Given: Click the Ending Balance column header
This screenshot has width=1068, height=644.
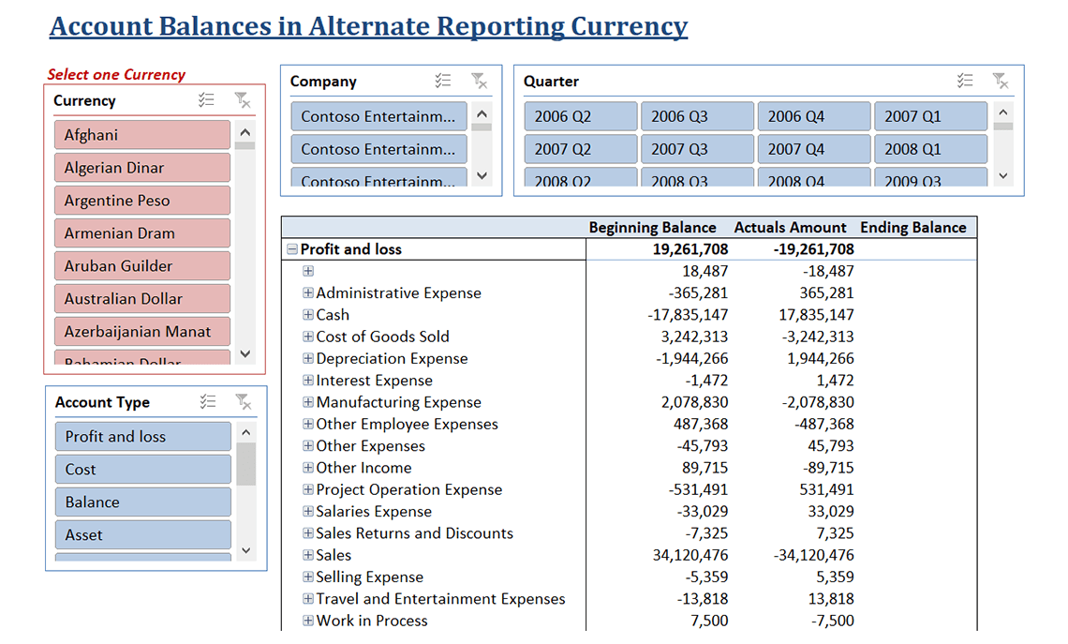Looking at the screenshot, I should [913, 228].
